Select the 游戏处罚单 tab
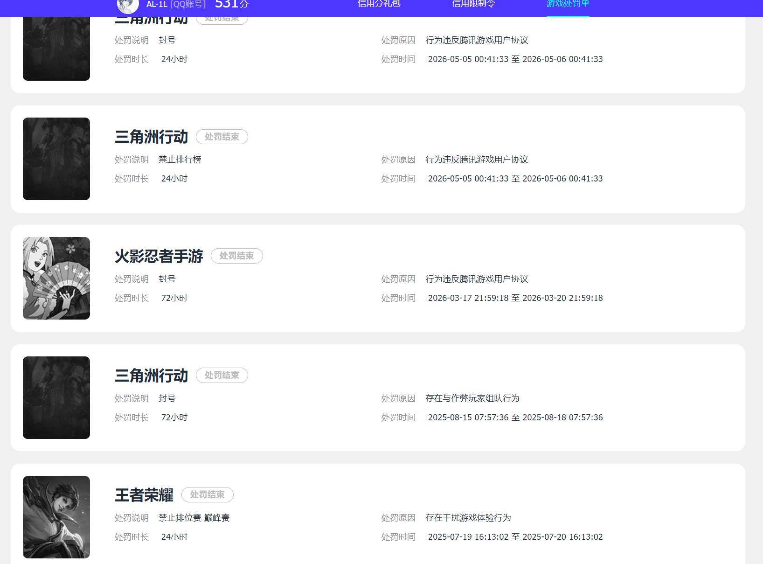 (568, 4)
